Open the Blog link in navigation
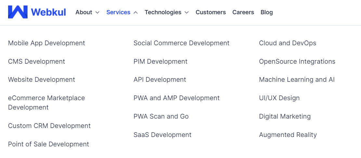This screenshot has height=158, width=361. (266, 12)
